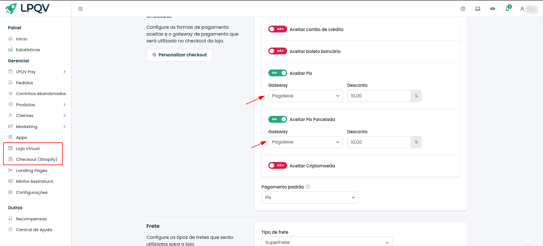Open the Pagamento padrão dropdown
The height and width of the screenshot is (246, 543).
(310, 198)
